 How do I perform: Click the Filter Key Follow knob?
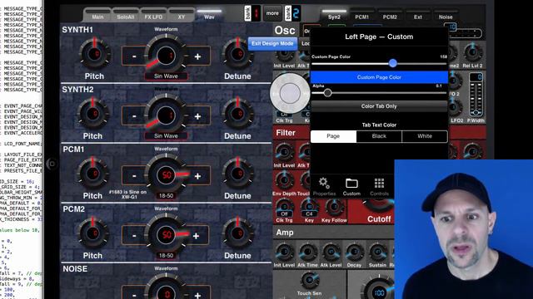point(335,207)
